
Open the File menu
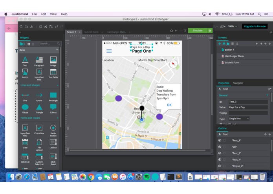coord(34,14)
